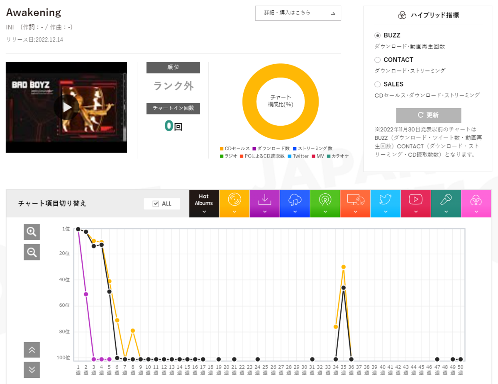Click the 1位 y-axis label
Viewport: 498px width, 384px height.
point(66,229)
